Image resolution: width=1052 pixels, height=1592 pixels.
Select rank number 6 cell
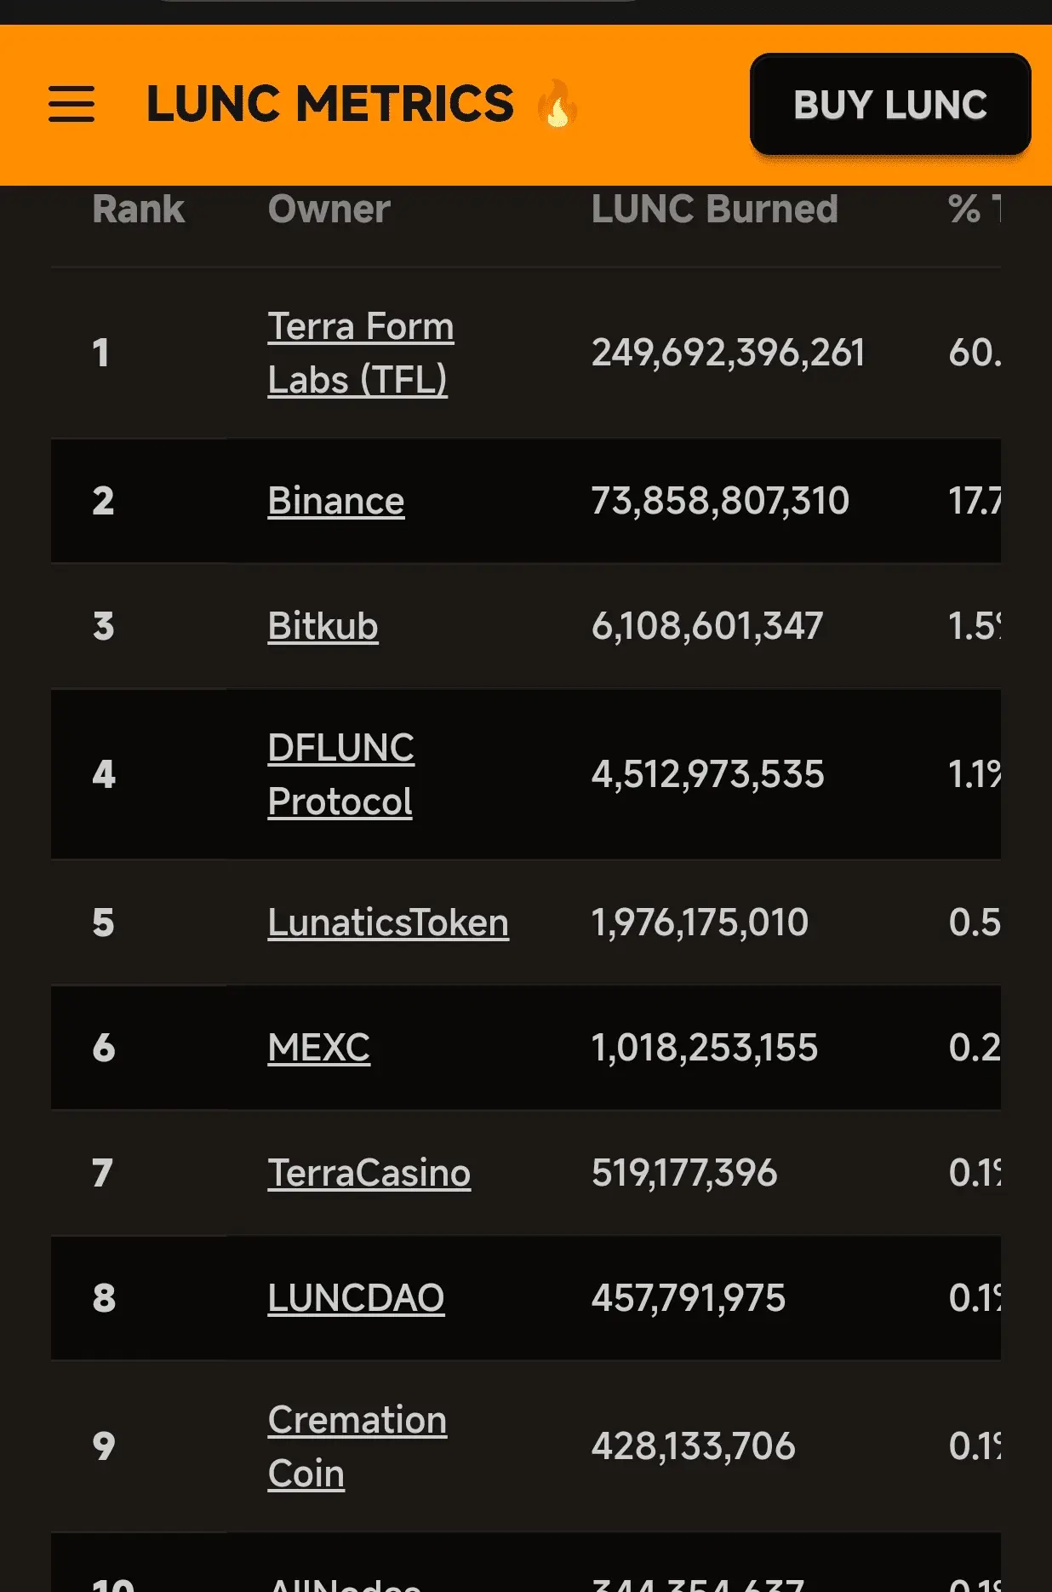coord(104,1048)
